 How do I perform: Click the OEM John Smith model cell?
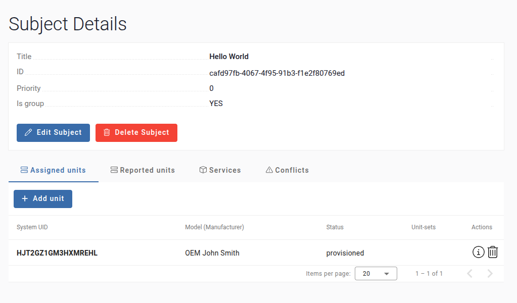[212, 253]
